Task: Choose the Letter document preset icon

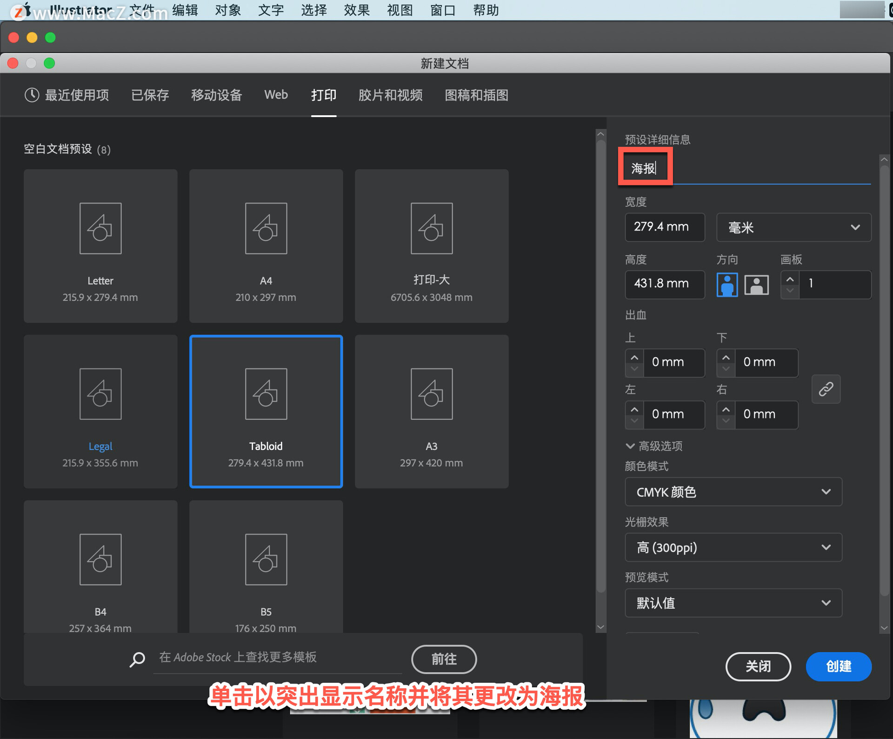Action: click(100, 228)
